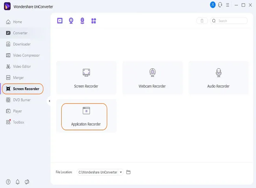Launch the Application Recorder card

86,116
